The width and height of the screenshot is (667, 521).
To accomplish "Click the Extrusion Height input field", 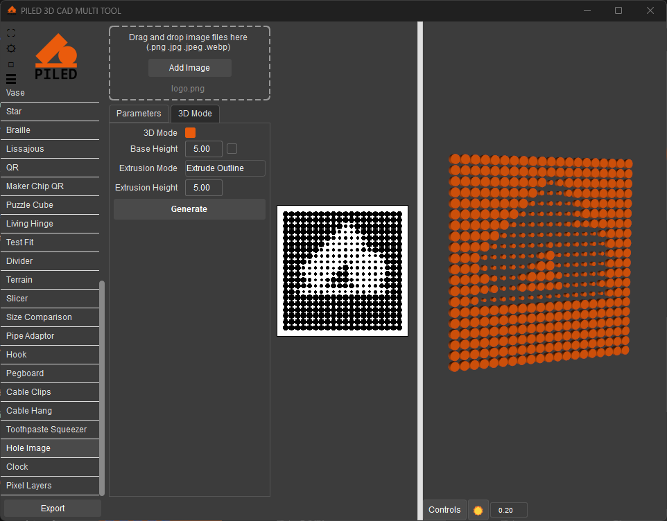I will pyautogui.click(x=203, y=188).
